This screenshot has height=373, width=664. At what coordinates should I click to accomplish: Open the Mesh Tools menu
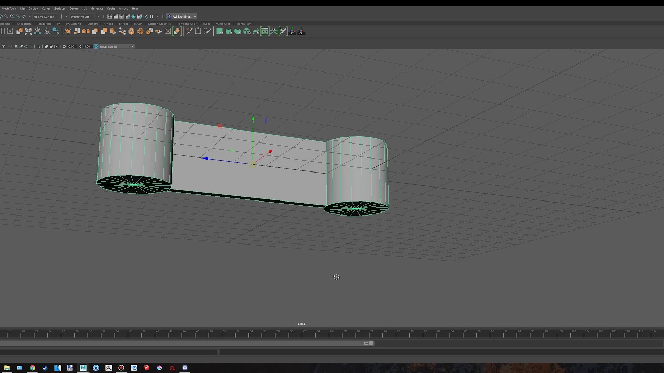pyautogui.click(x=9, y=8)
